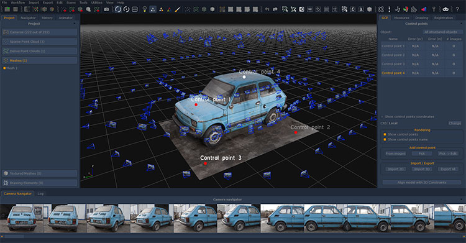This screenshot has height=243, width=466.
Task: Click the half-circle contrast icon in toolbar
Action: [x=301, y=9]
